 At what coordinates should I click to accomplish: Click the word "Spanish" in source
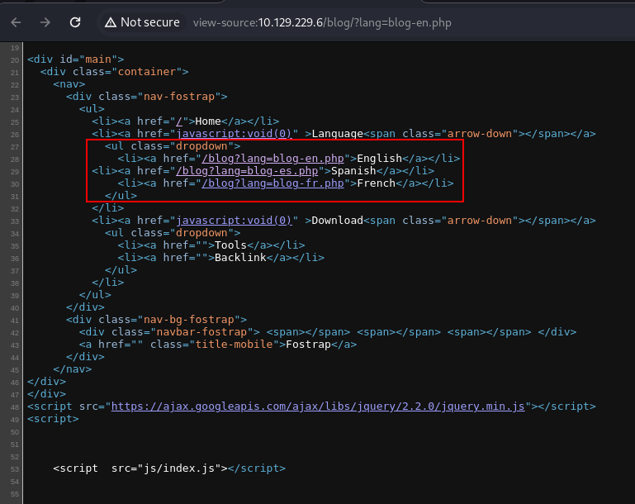click(x=353, y=171)
